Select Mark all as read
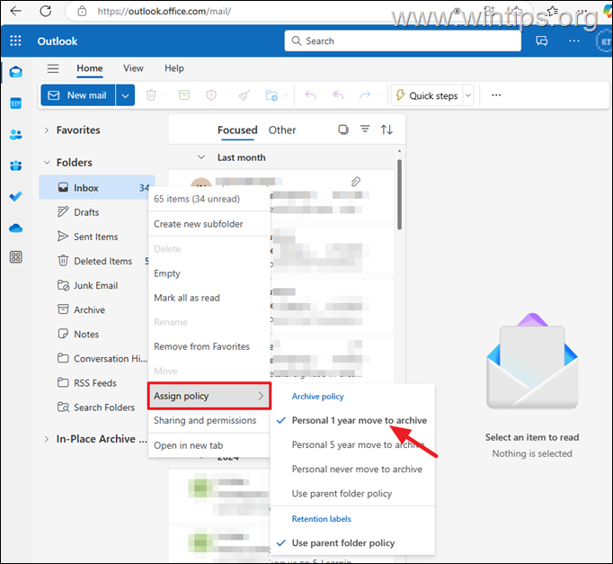This screenshot has height=564, width=613. [x=209, y=298]
